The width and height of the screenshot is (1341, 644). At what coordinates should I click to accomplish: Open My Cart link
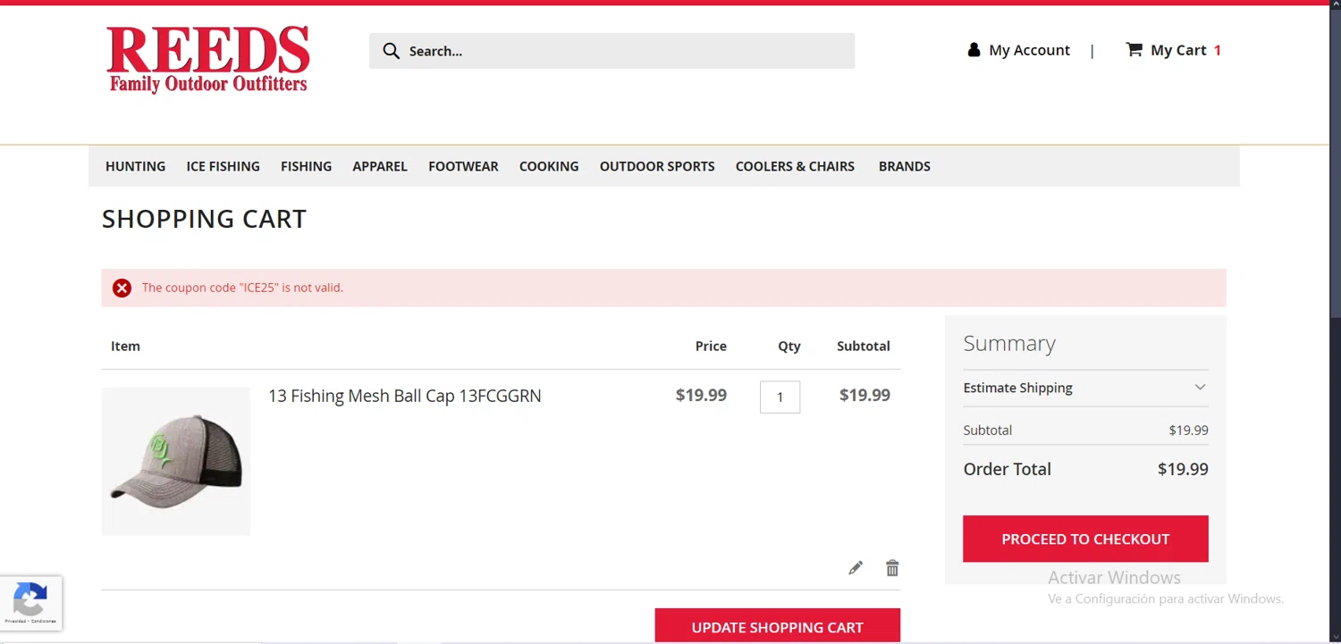pyautogui.click(x=1178, y=50)
